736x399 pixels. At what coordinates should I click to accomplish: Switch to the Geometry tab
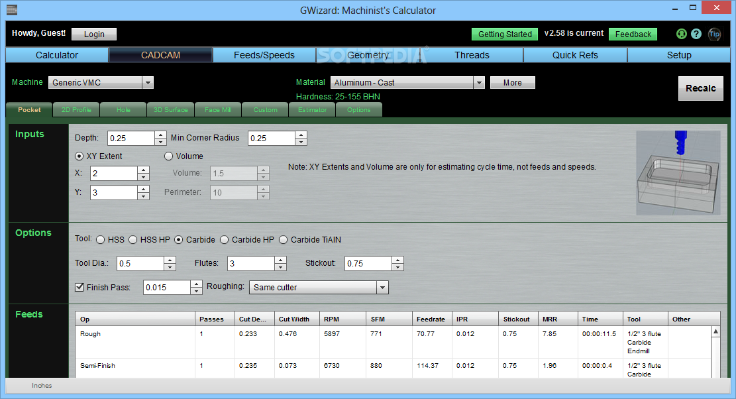point(368,55)
